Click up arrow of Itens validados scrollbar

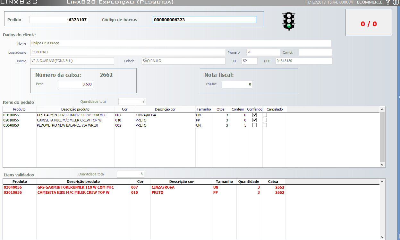point(382,182)
